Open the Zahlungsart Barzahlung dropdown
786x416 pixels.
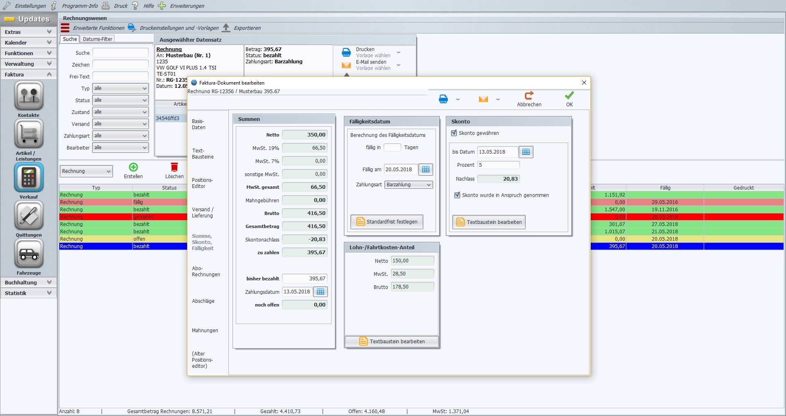point(409,185)
